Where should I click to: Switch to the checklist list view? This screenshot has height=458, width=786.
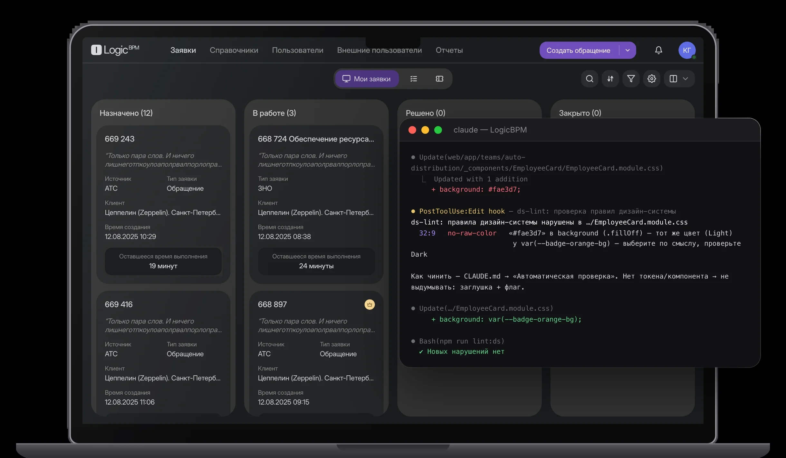click(x=414, y=79)
